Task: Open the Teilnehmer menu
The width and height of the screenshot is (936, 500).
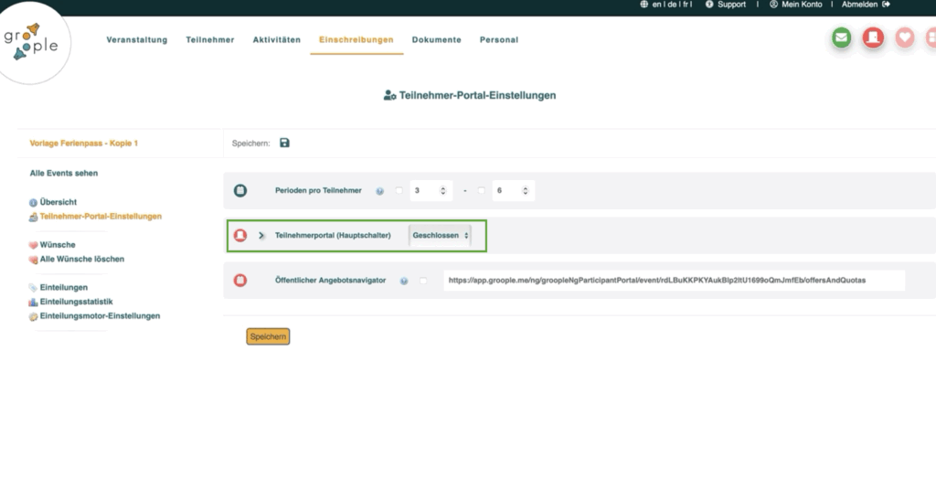Action: pyautogui.click(x=209, y=40)
